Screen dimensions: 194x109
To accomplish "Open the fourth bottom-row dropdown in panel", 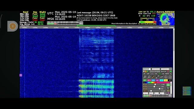I will (162, 93).
